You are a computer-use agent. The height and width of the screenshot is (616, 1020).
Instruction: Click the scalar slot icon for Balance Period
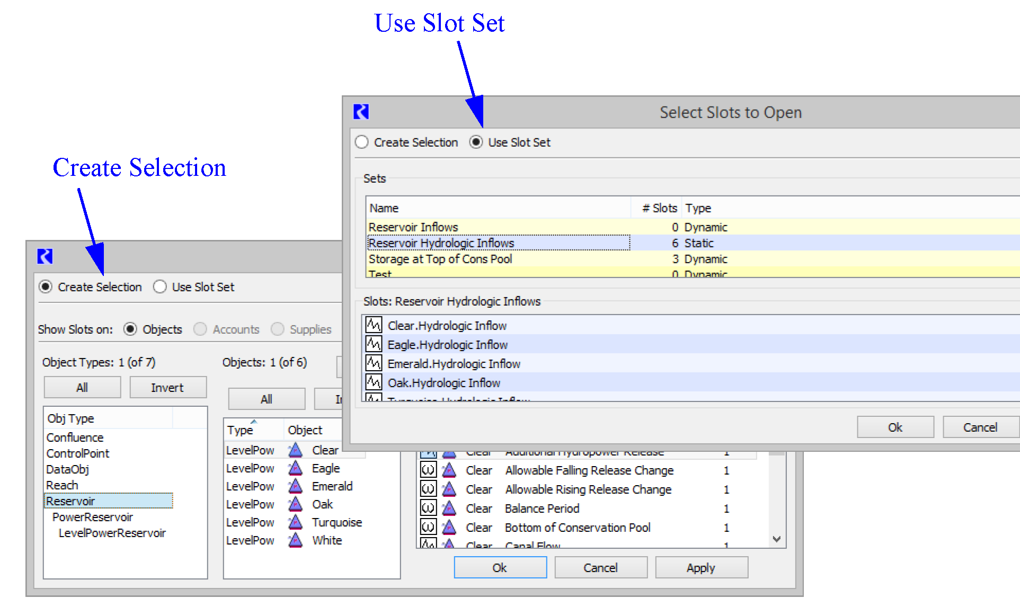point(428,508)
